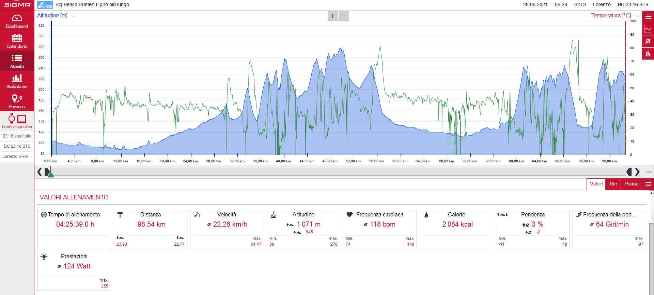Viewport: 654px width, 295px height.
Task: Expand Temperatura axis dropdown
Action: click(x=638, y=16)
